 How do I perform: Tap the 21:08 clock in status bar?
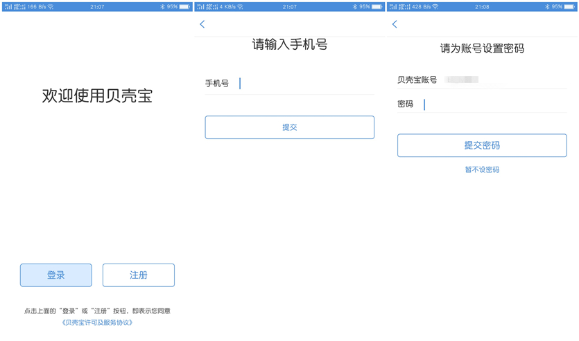tap(482, 7)
